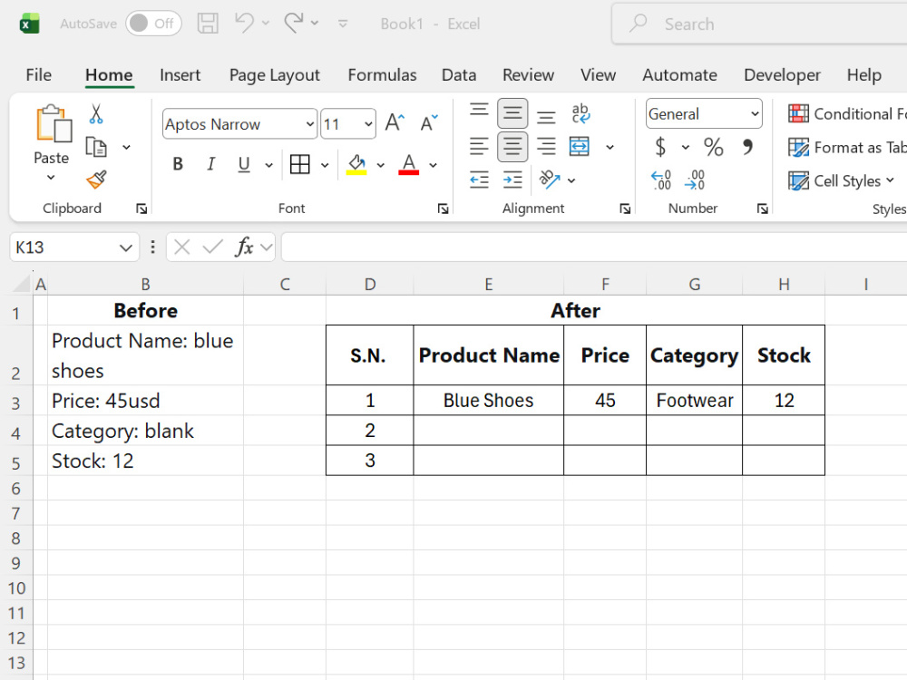Switch to the Insert tab
907x680 pixels.
click(180, 75)
